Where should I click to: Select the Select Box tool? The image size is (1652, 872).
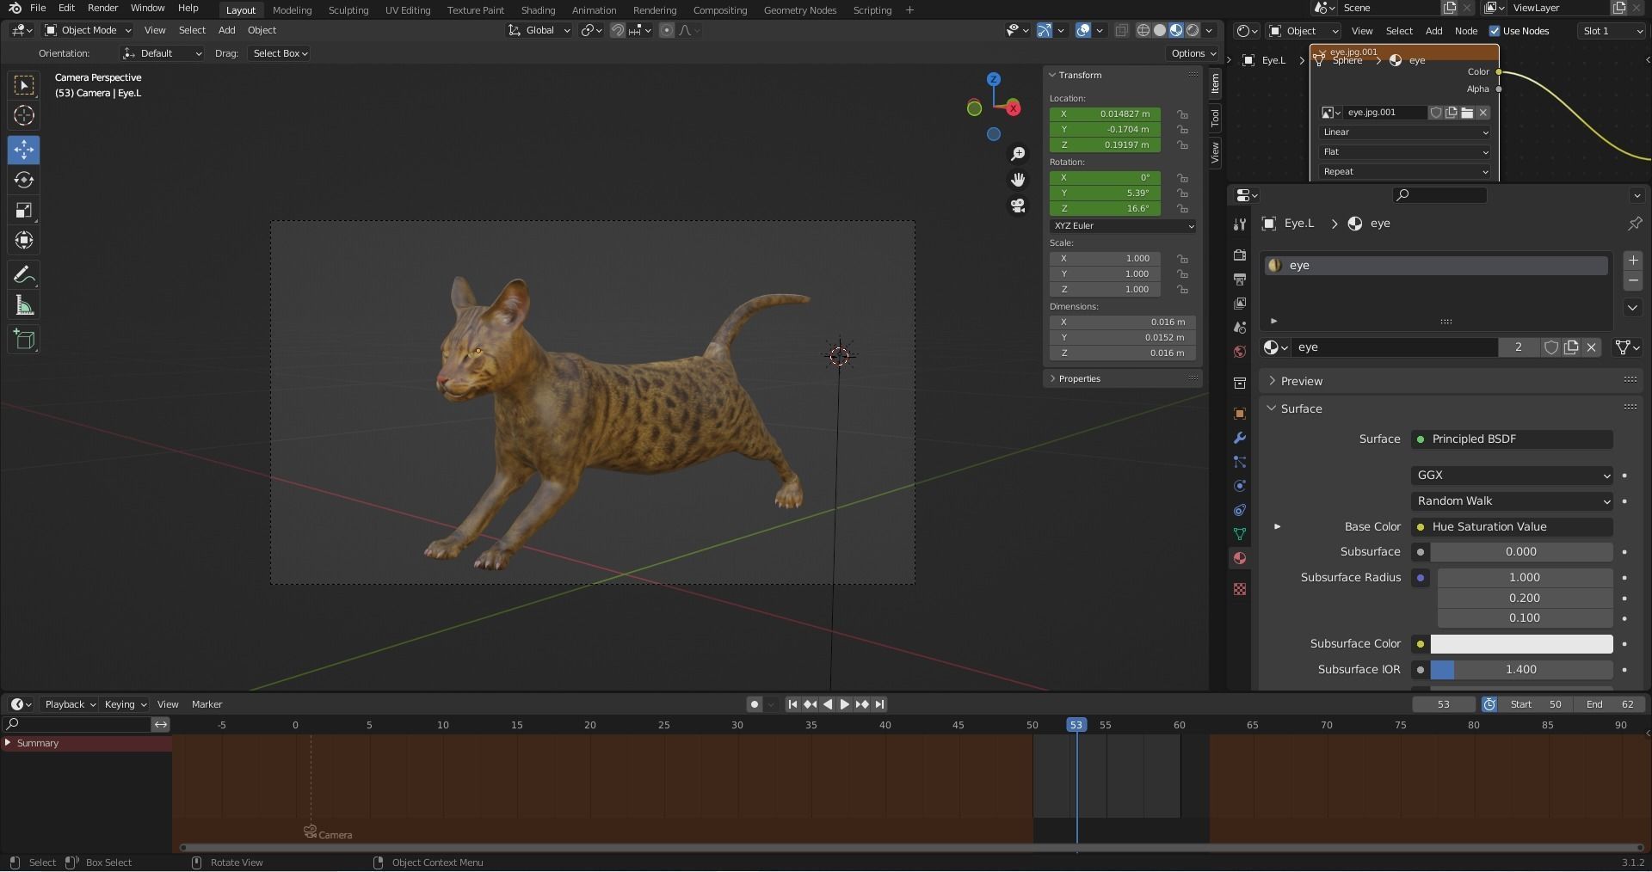(x=24, y=85)
